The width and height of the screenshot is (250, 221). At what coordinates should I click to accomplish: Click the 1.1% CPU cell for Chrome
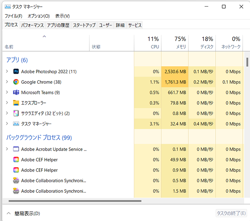click(x=148, y=82)
